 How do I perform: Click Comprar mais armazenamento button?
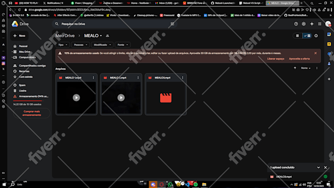click(31, 113)
